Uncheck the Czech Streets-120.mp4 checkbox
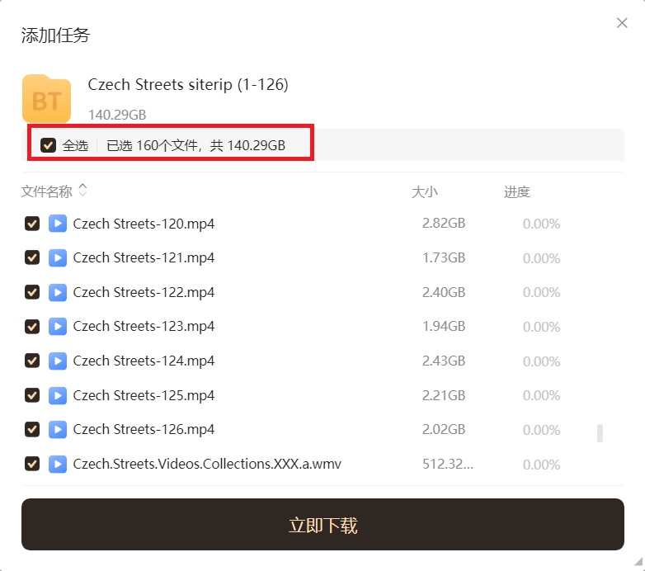Screen dimensions: 645x571 point(32,224)
